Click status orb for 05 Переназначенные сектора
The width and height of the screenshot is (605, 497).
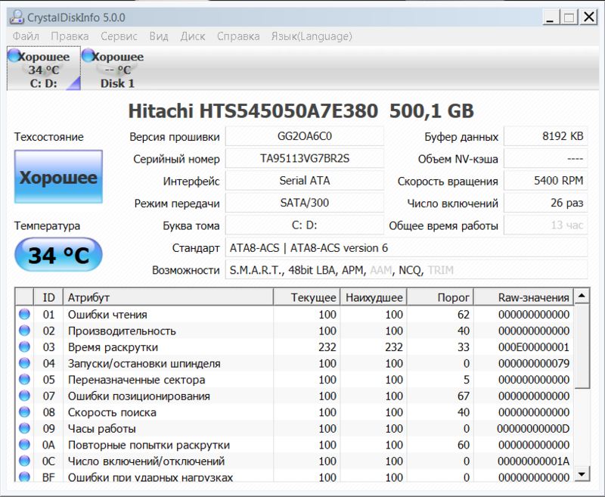click(24, 379)
